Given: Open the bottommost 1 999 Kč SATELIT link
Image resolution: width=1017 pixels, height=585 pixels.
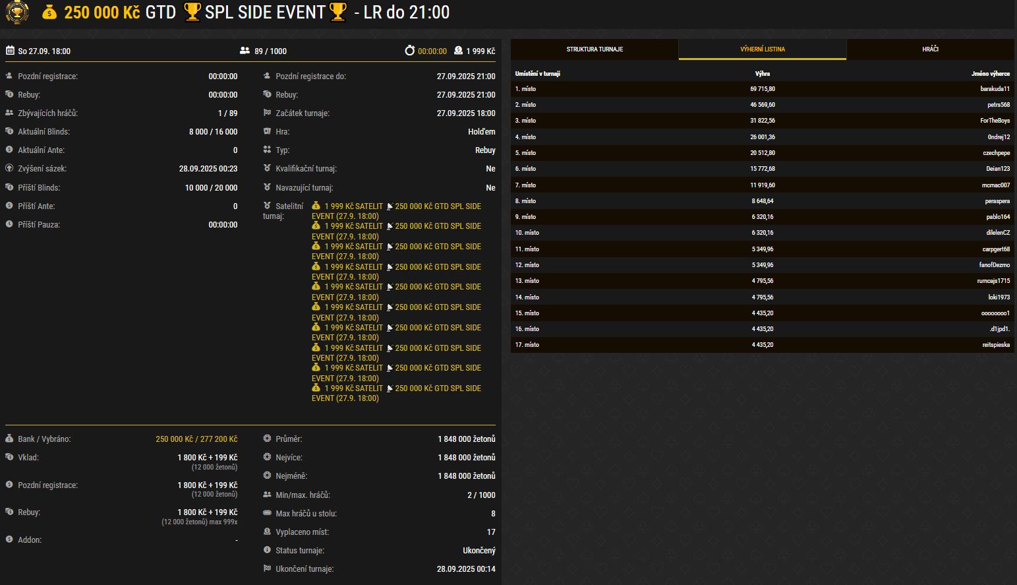Looking at the screenshot, I should tap(353, 388).
